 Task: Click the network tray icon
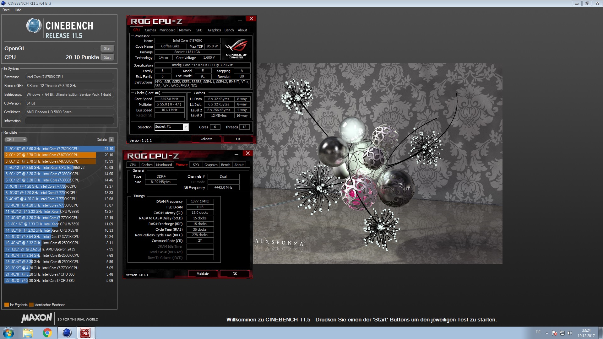(x=562, y=333)
